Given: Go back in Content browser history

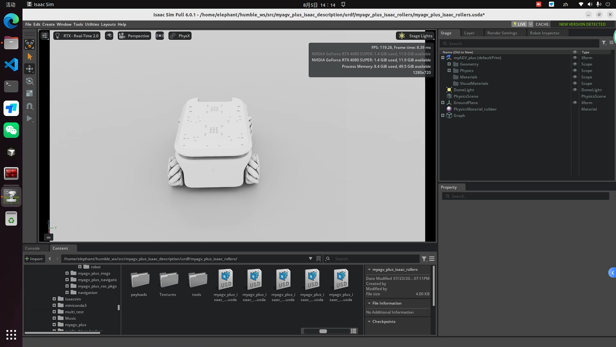Looking at the screenshot, I should tap(50, 259).
